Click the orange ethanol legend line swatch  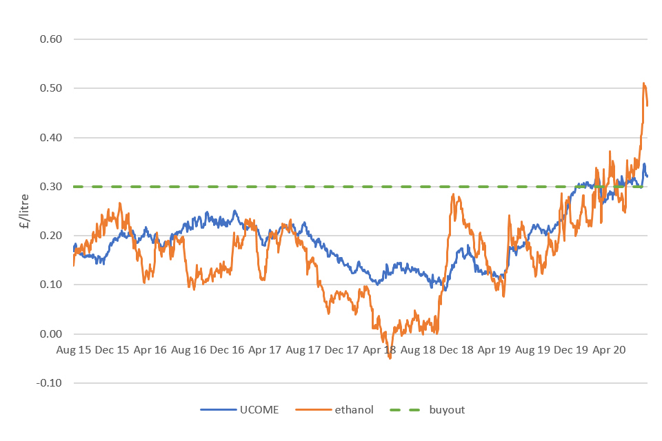click(312, 409)
